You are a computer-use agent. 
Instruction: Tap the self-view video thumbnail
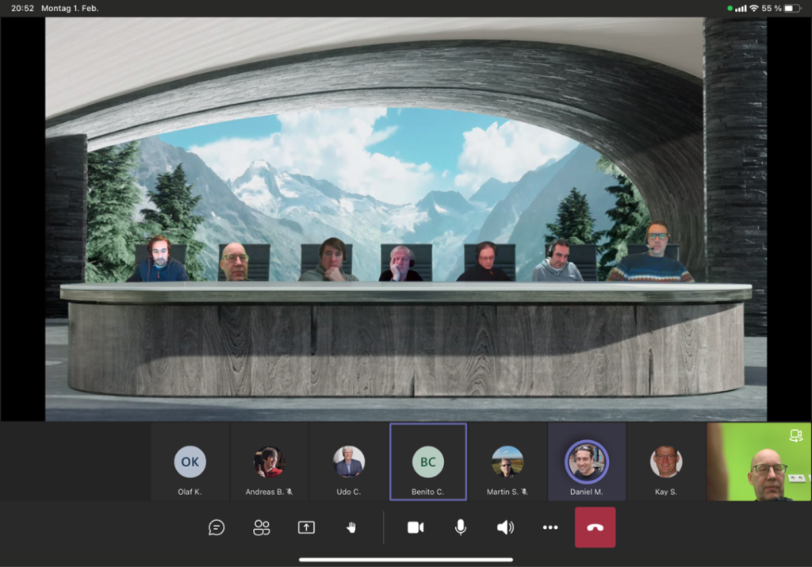759,462
